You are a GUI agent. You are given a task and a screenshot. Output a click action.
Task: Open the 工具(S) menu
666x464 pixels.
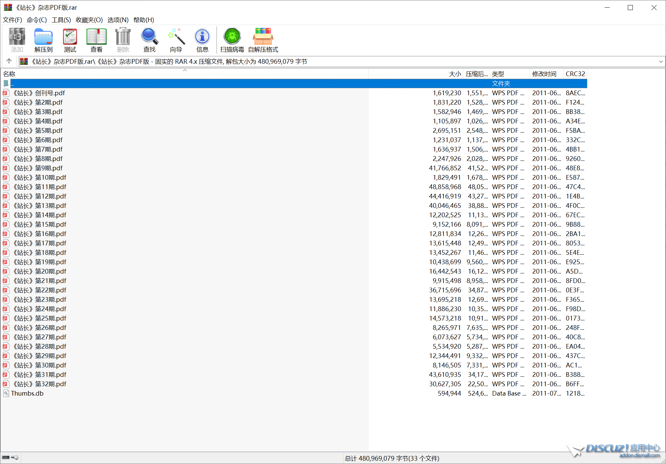(x=61, y=20)
